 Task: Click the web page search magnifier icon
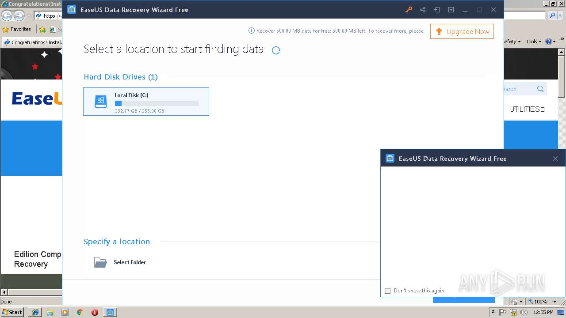[540, 89]
